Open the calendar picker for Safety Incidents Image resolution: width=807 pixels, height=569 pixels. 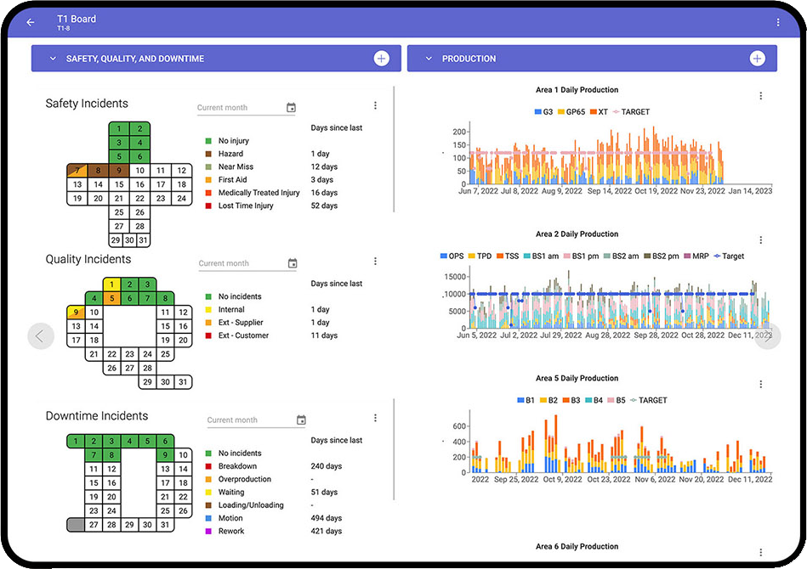pyautogui.click(x=292, y=107)
